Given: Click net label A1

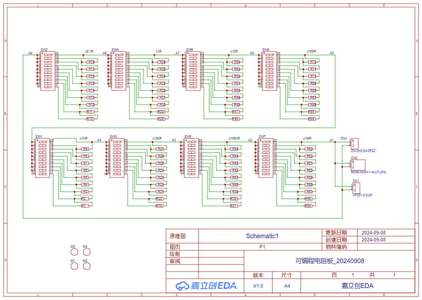Looking at the screenshot, I should tap(332, 140).
